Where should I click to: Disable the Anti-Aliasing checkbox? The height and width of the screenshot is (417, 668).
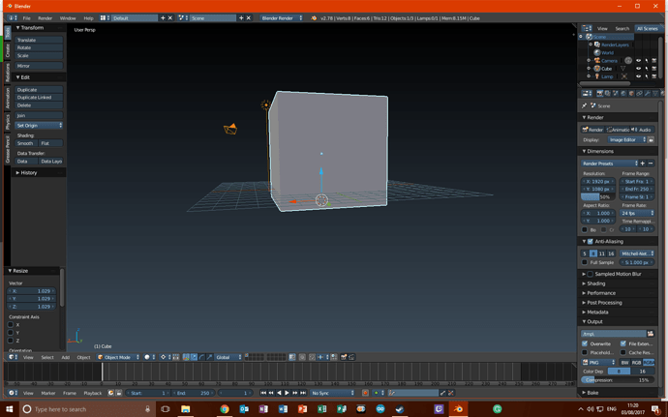[591, 241]
